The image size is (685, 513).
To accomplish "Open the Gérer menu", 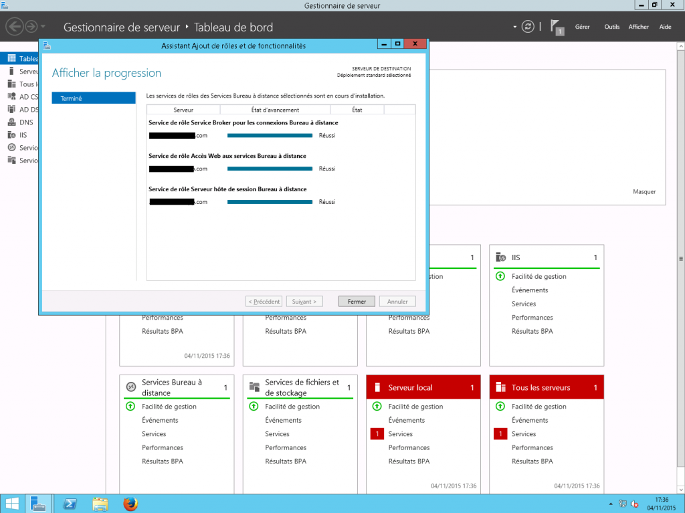I will click(582, 26).
